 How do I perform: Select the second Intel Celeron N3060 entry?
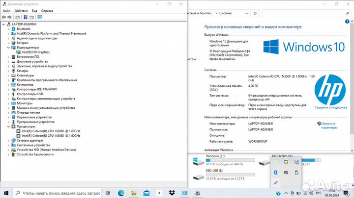(x=51, y=136)
